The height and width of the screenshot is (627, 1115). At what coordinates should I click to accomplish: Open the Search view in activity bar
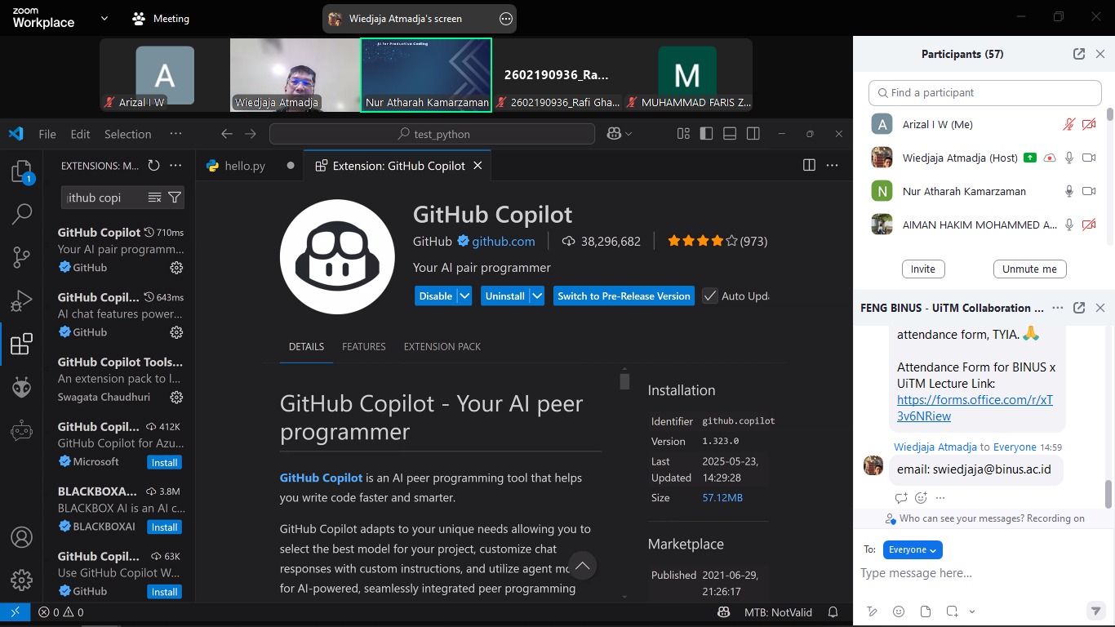tap(21, 215)
